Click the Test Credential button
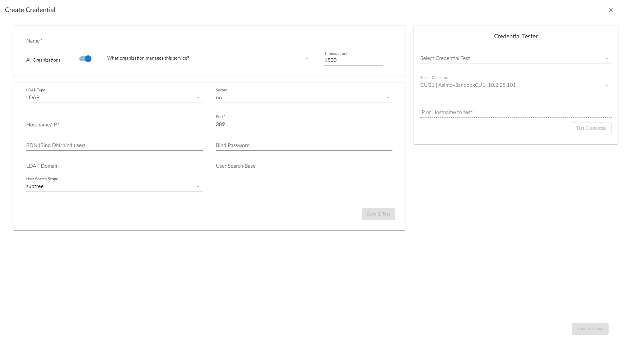 click(591, 128)
